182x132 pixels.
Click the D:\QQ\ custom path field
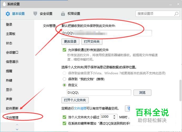pos(99,93)
